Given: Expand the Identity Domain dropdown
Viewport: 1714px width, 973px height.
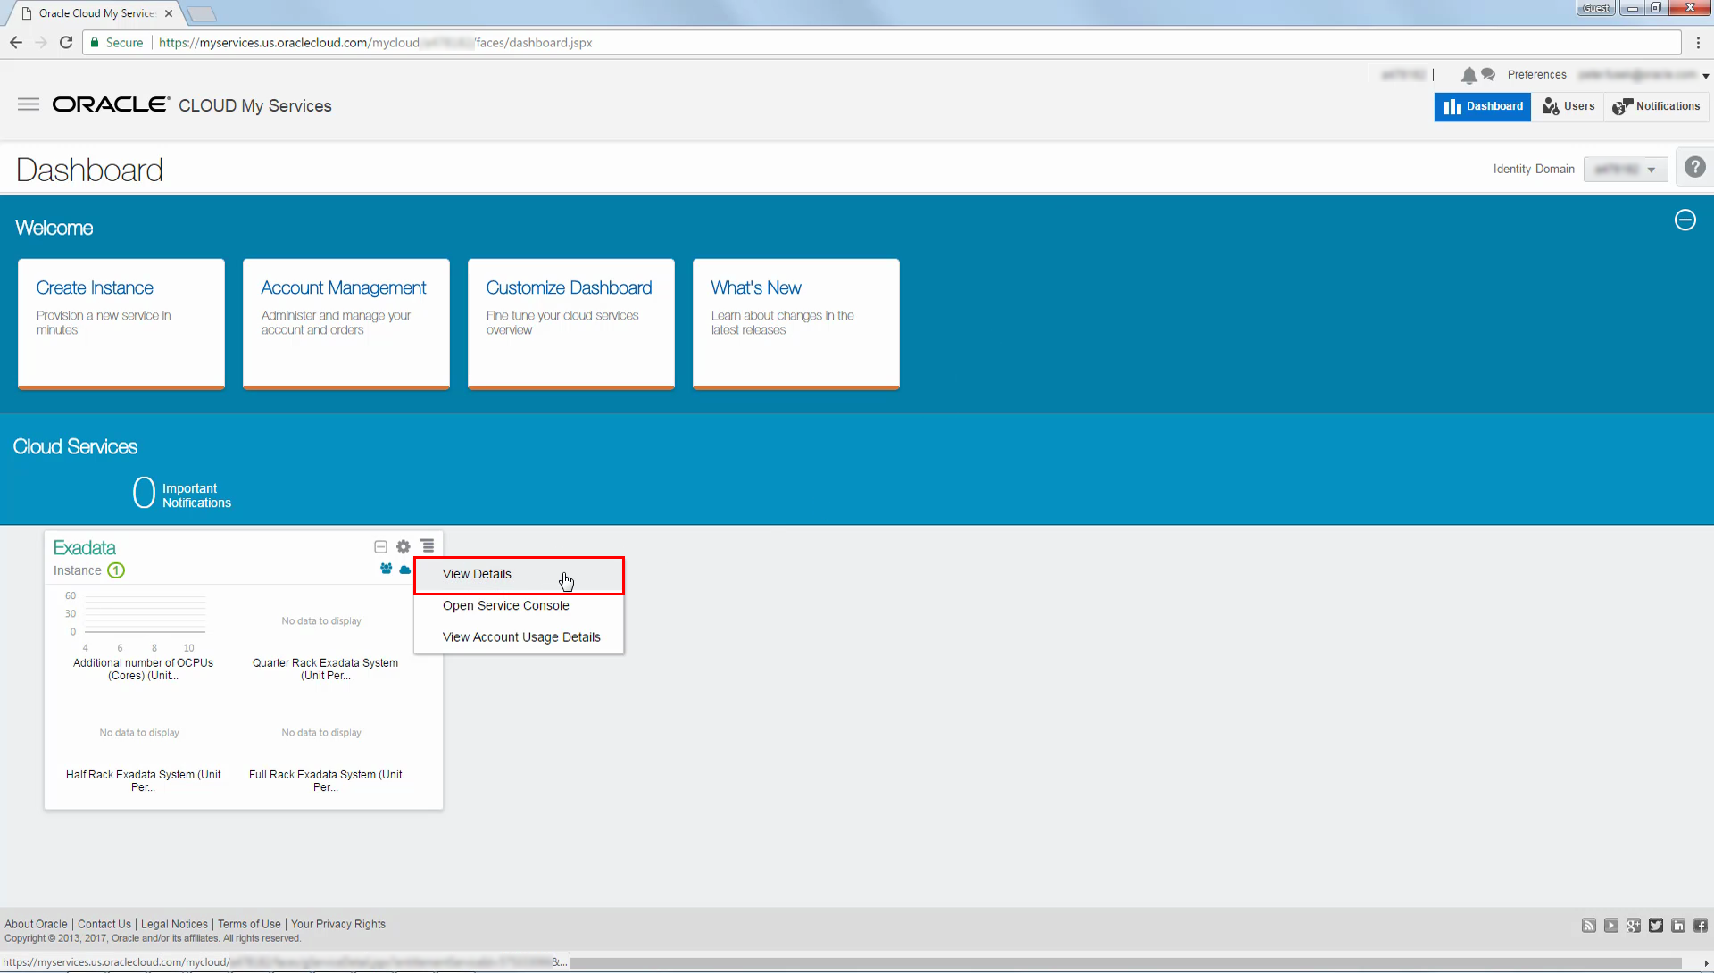Looking at the screenshot, I should (x=1626, y=169).
